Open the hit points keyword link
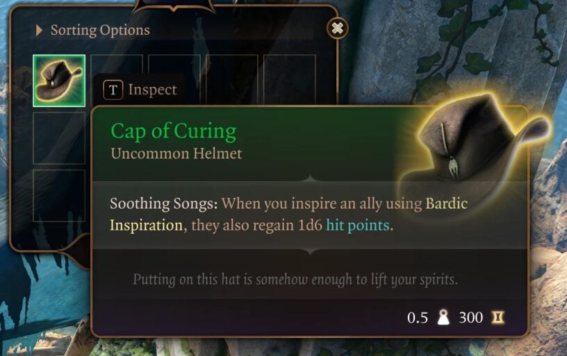Screen dimensions: 567x356 tap(358, 226)
